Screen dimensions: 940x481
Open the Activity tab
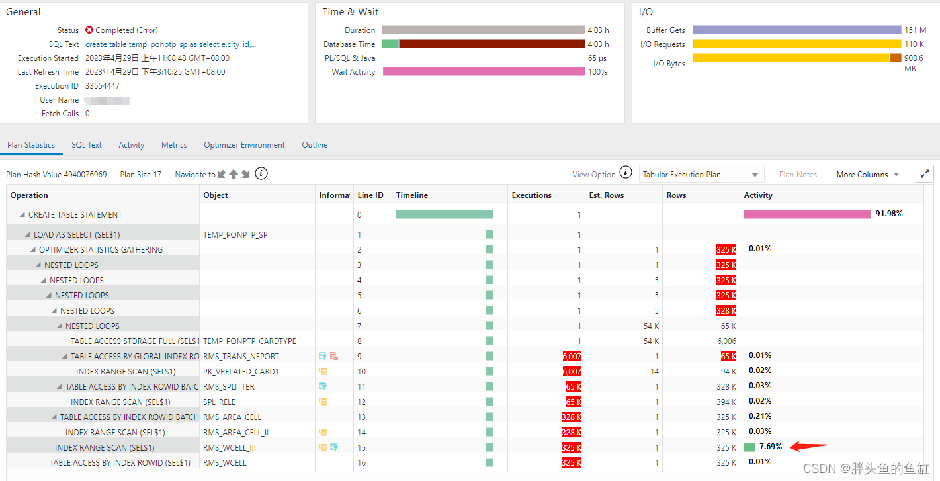[132, 144]
